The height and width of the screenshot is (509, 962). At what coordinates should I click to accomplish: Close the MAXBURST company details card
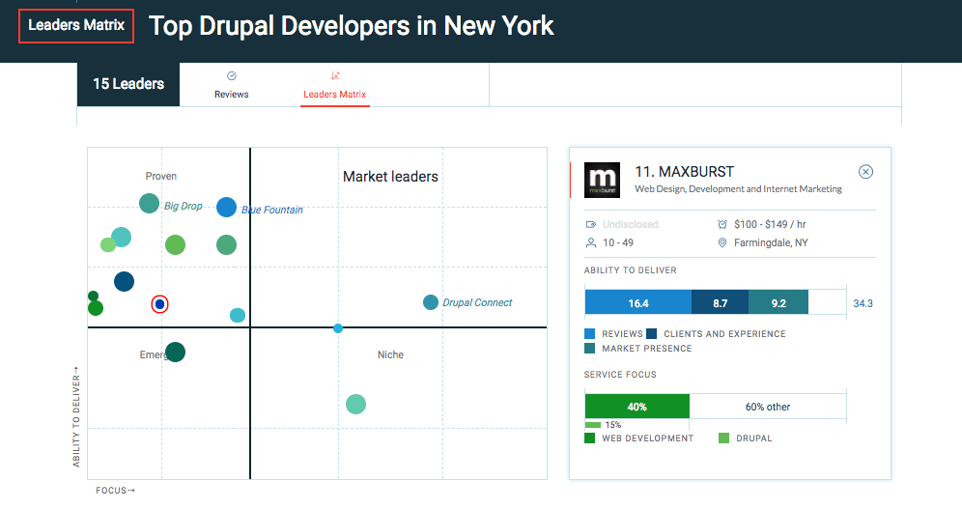pos(865,172)
